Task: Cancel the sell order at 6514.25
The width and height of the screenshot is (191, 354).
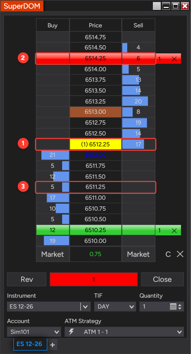Action: click(x=174, y=59)
